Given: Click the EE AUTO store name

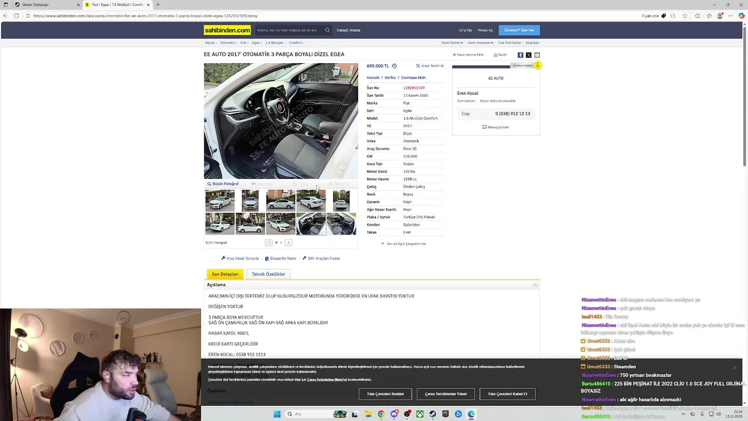Looking at the screenshot, I should point(496,78).
